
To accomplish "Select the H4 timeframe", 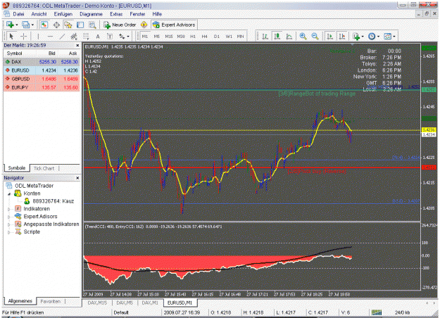I will [205, 36].
